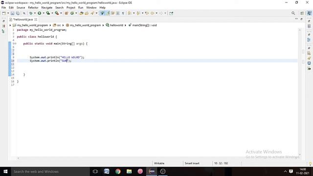Open the Outline view icon
This screenshot has width=313, height=176.
309,40
